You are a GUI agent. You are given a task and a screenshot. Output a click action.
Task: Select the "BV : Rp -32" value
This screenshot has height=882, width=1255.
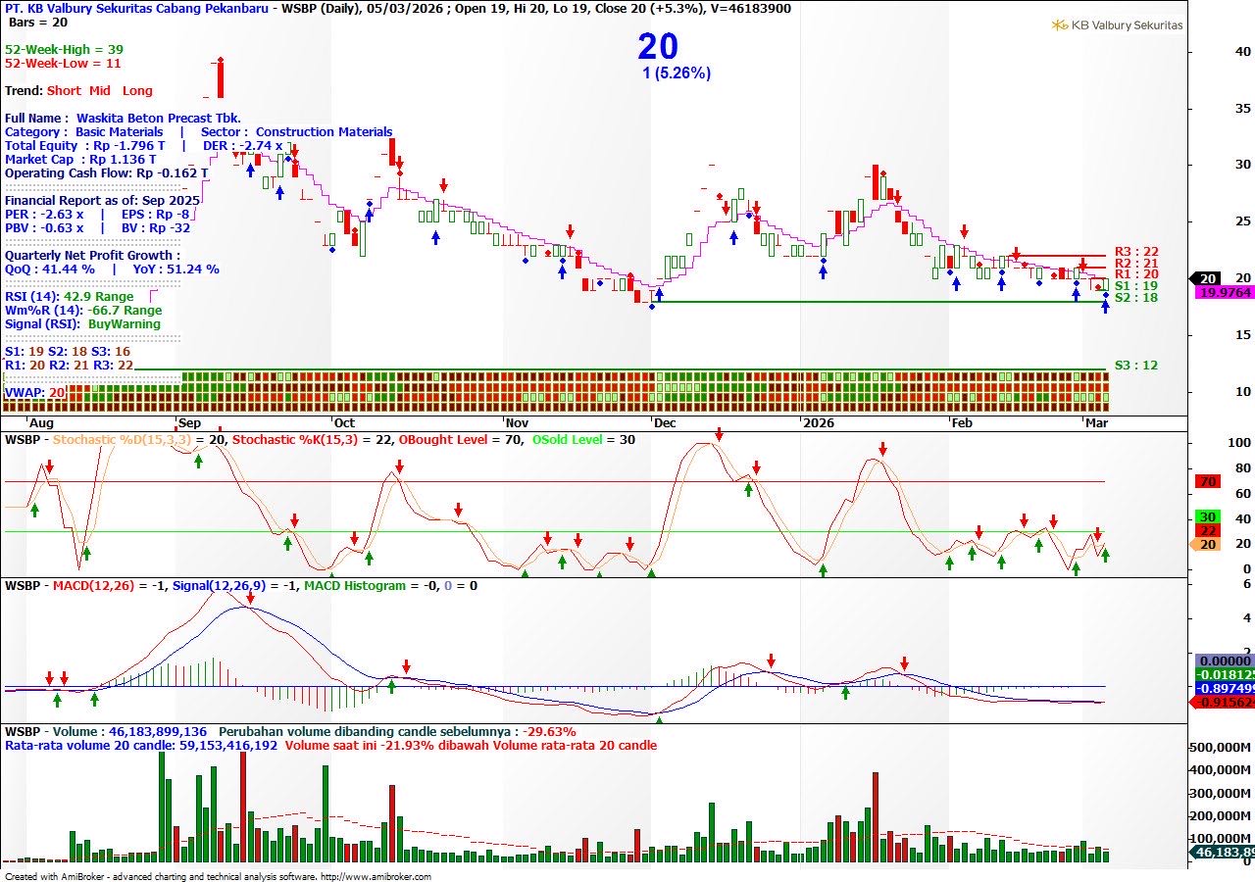click(156, 227)
